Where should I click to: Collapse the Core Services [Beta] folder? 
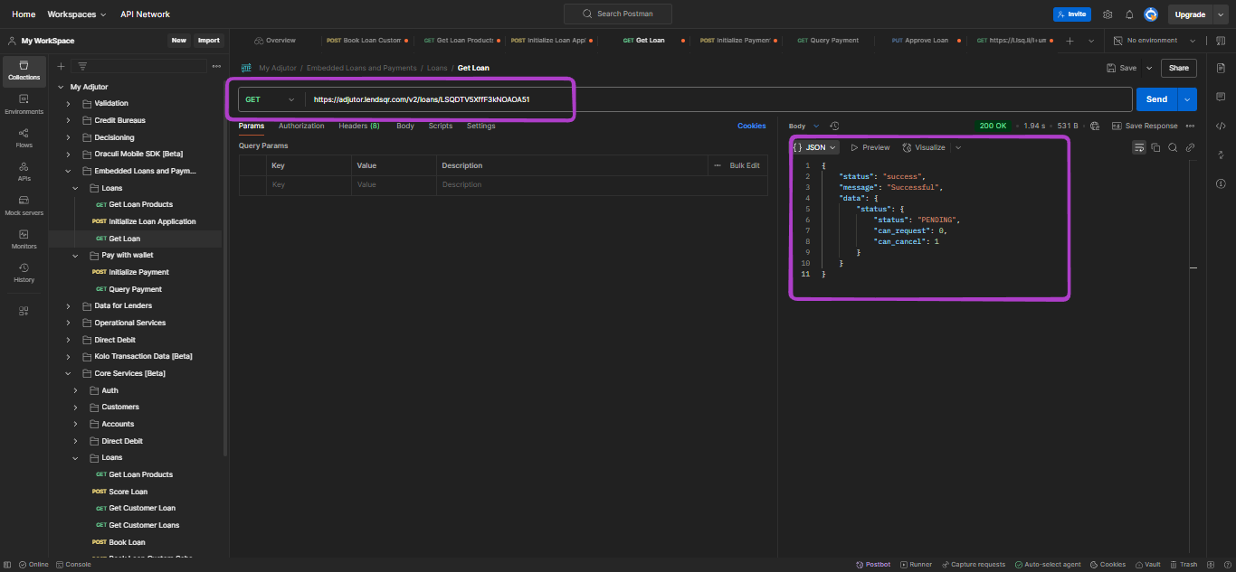[x=68, y=373]
